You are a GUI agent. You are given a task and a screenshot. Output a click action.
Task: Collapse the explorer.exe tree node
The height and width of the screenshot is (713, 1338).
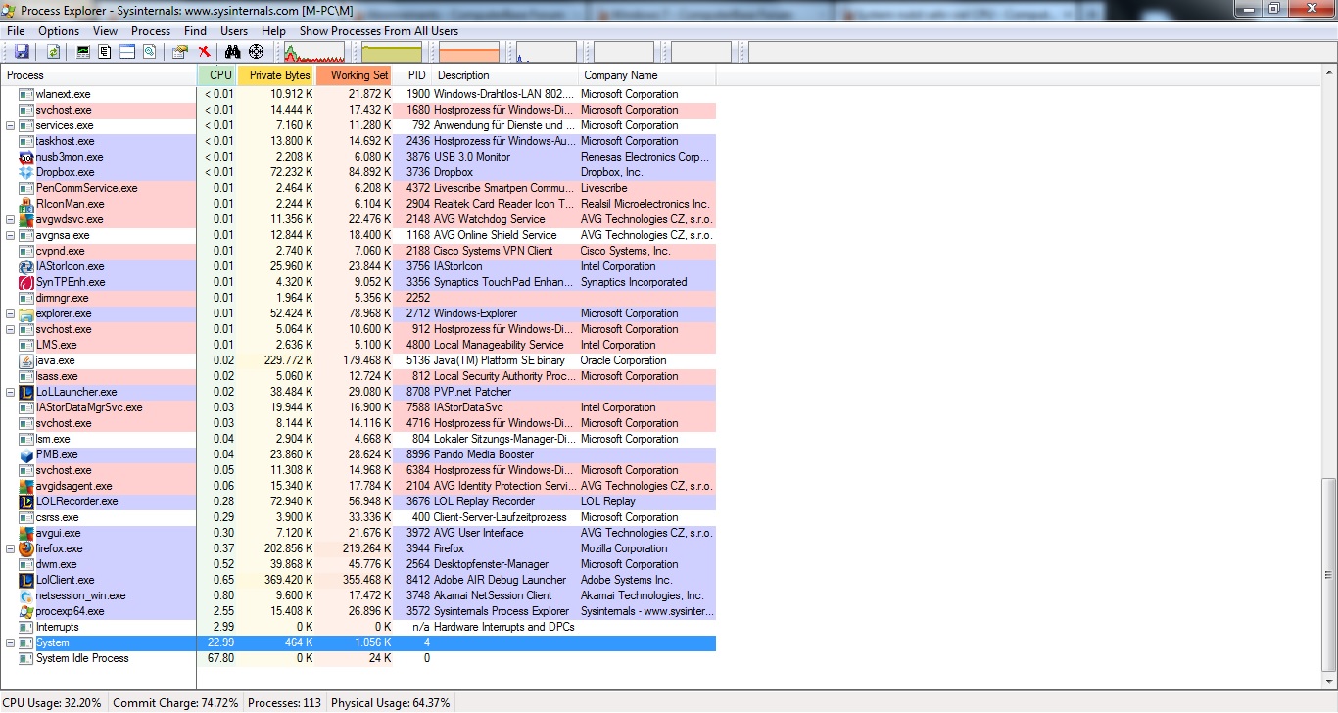tap(11, 313)
